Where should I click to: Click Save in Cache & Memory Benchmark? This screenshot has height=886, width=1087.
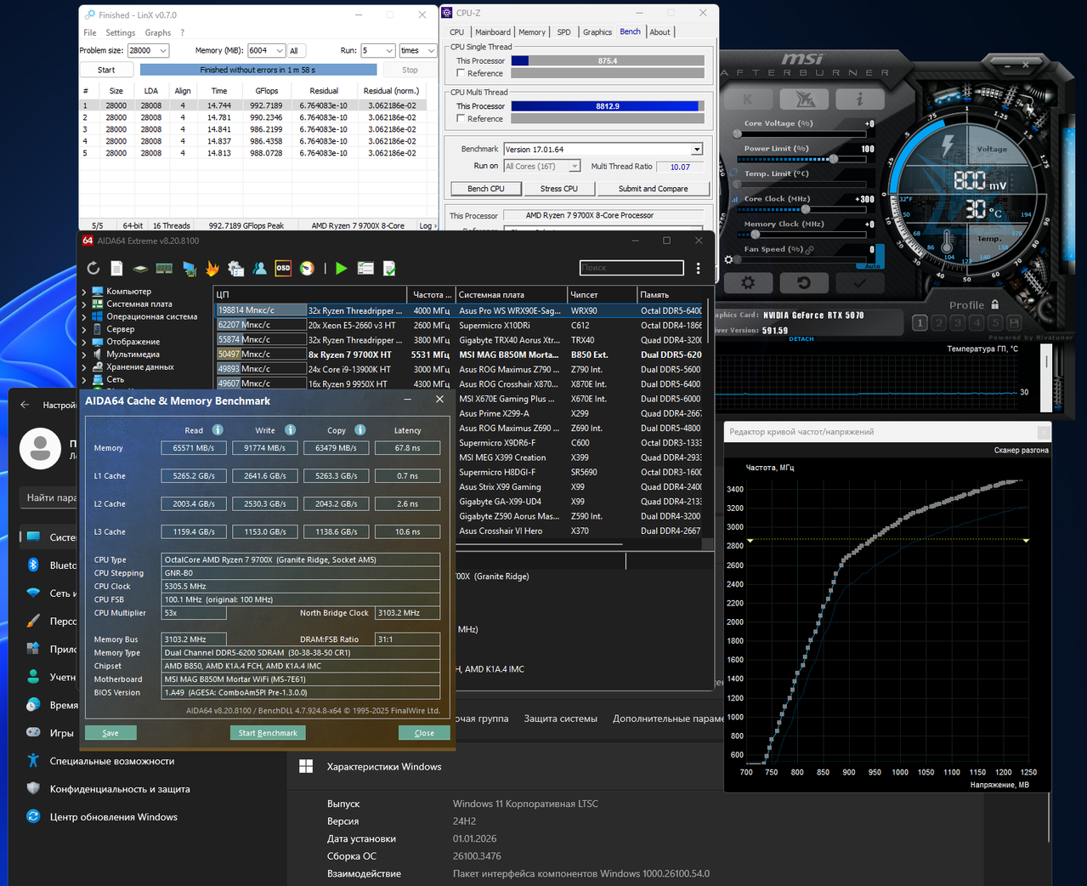110,733
